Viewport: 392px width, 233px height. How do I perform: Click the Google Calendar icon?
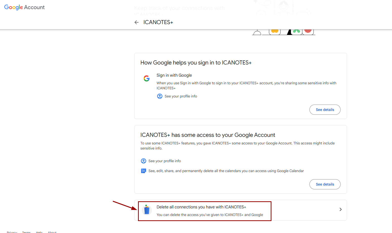144,171
